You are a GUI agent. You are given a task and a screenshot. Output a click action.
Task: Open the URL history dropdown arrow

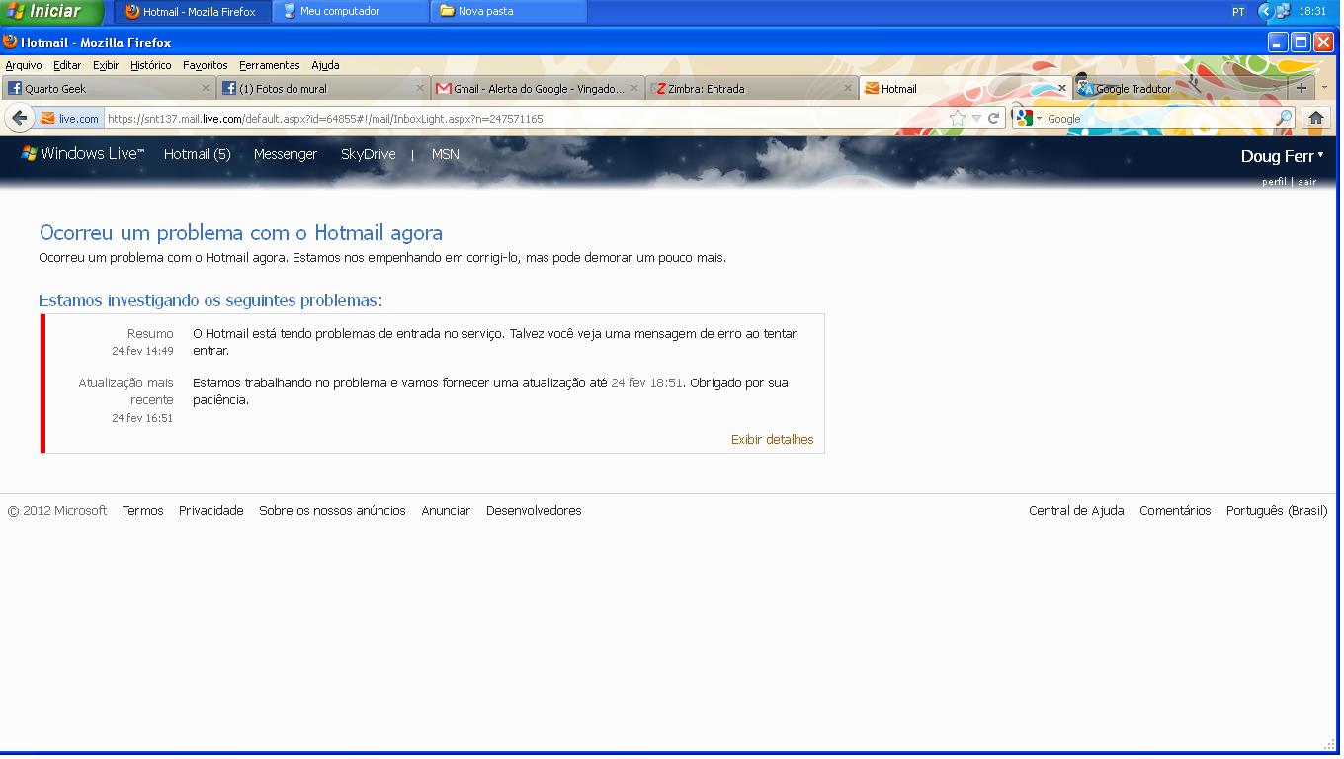976,118
